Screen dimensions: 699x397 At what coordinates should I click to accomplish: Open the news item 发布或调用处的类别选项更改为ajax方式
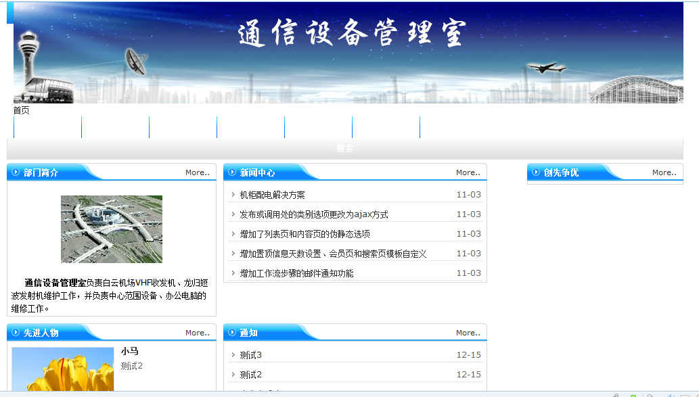tap(314, 214)
